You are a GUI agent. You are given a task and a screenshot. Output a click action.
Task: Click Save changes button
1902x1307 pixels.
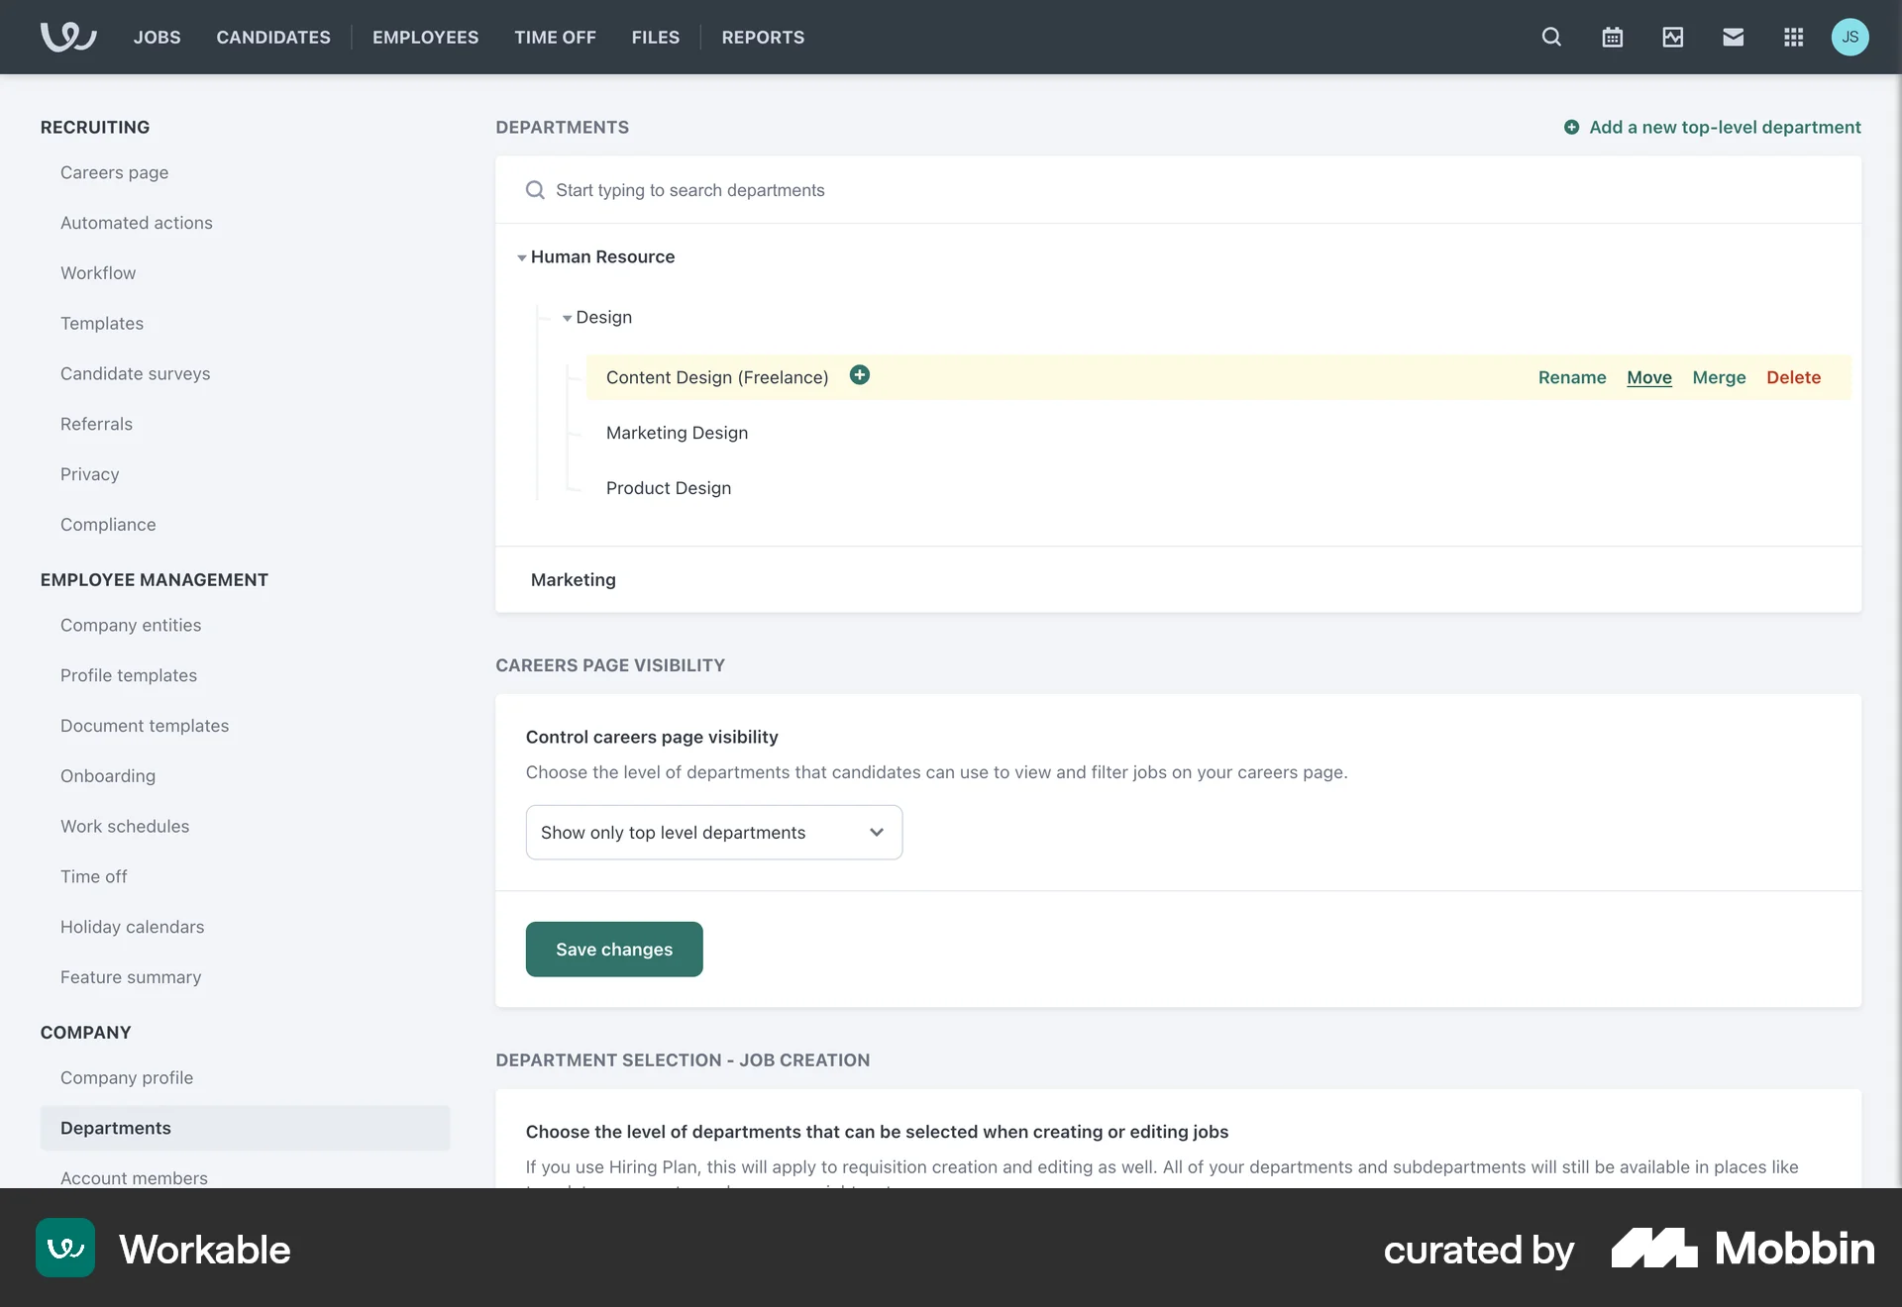pos(614,949)
